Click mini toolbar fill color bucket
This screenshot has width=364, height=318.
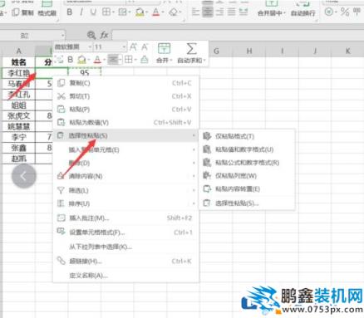point(82,60)
